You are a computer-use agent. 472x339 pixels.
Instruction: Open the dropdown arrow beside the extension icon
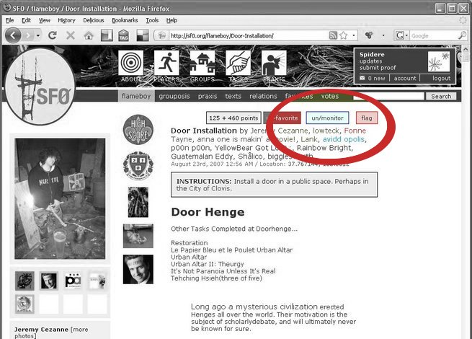pyautogui.click(x=383, y=35)
